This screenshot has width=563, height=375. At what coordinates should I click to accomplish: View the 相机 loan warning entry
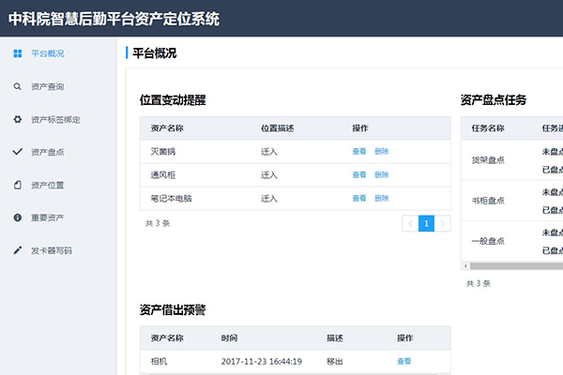click(x=403, y=361)
